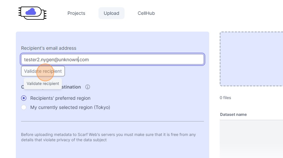This screenshot has width=283, height=158.
Task: Click the info icon beside destination heading
Action: pyautogui.click(x=88, y=87)
